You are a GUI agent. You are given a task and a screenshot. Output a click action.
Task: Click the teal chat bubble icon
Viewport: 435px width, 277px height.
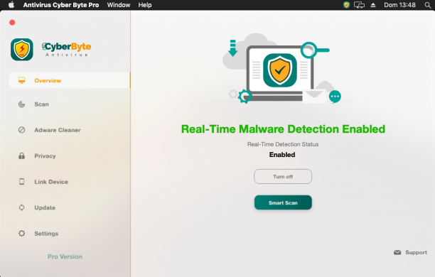[x=335, y=97]
